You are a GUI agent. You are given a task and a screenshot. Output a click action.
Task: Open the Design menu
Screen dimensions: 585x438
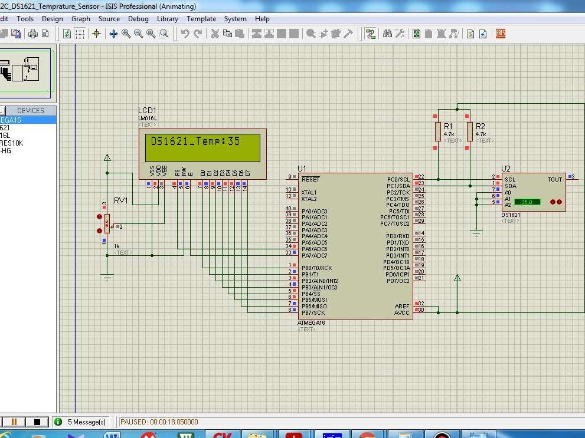coord(52,19)
